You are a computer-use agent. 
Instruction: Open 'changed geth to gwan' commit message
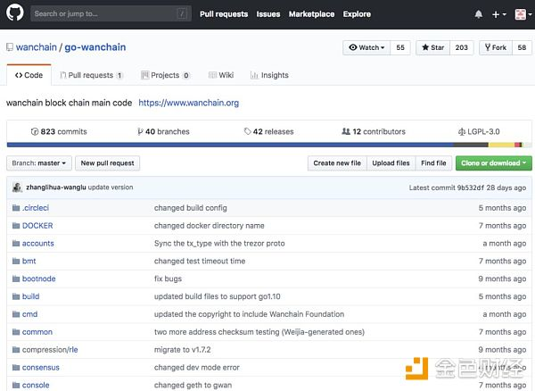[193, 385]
